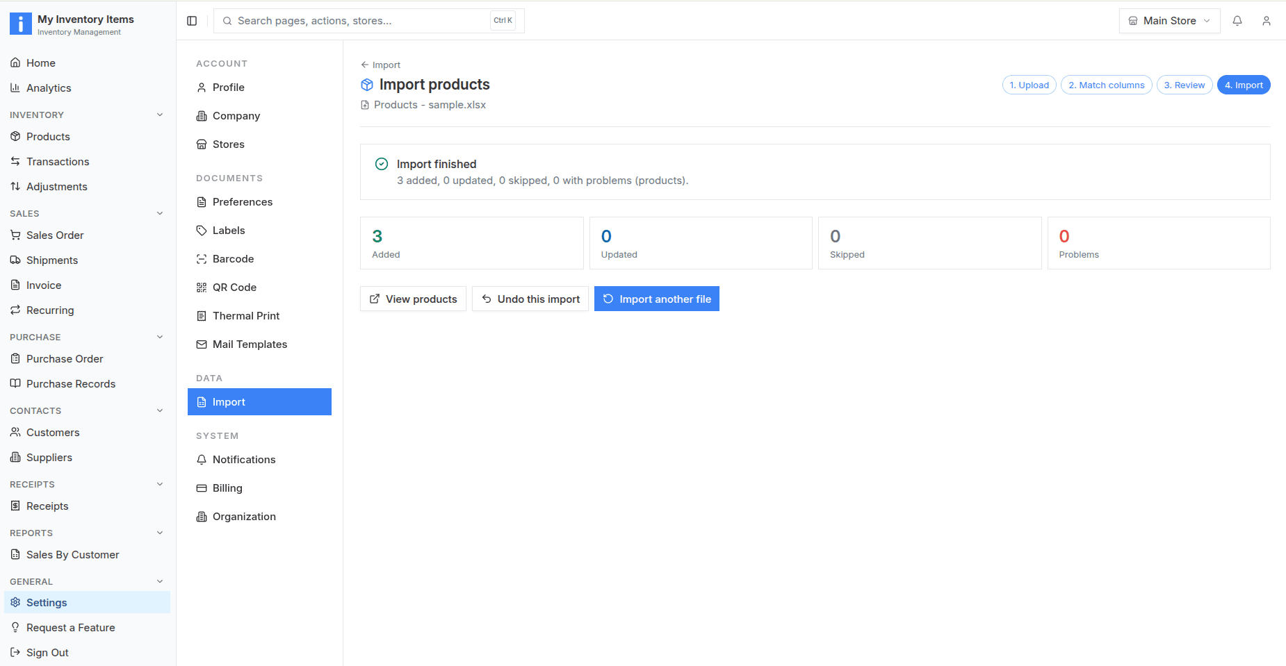Screen dimensions: 1286x666
Task: Collapse the INVENTORY section
Action: pyautogui.click(x=160, y=115)
